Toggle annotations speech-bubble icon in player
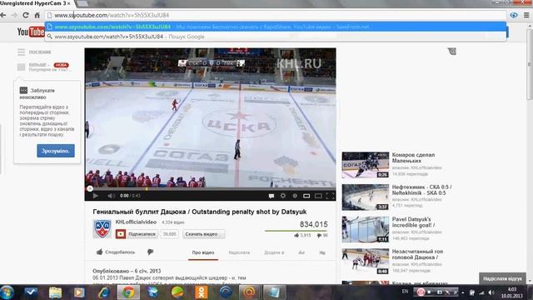Image resolution: width=533 pixels, height=300 pixels. [x=271, y=196]
